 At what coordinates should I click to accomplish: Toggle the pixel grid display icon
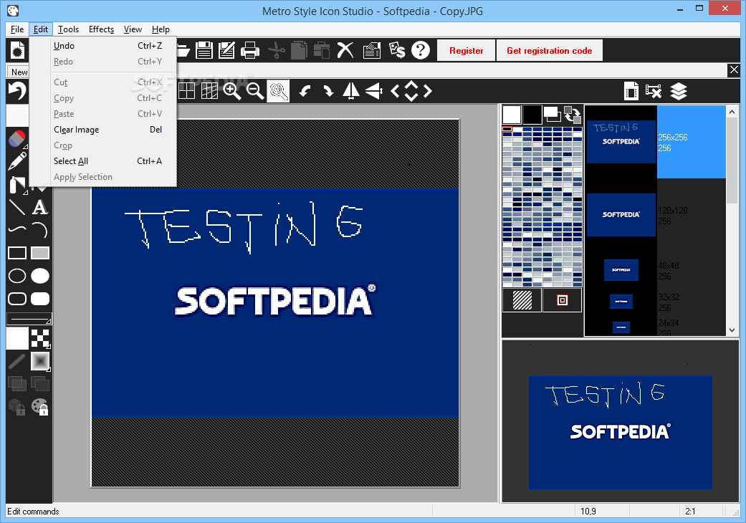pyautogui.click(x=209, y=91)
